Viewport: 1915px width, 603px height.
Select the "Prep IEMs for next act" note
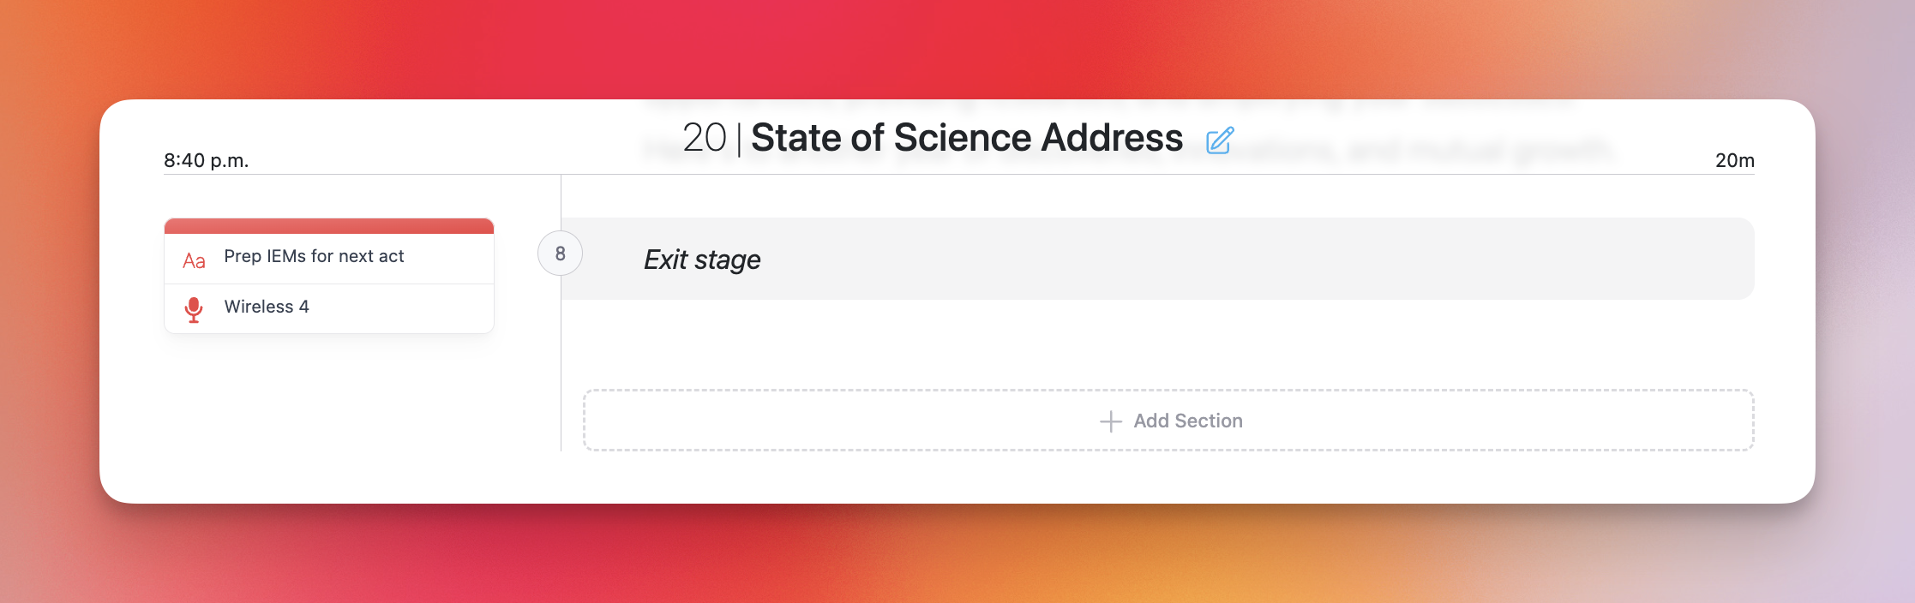314,257
